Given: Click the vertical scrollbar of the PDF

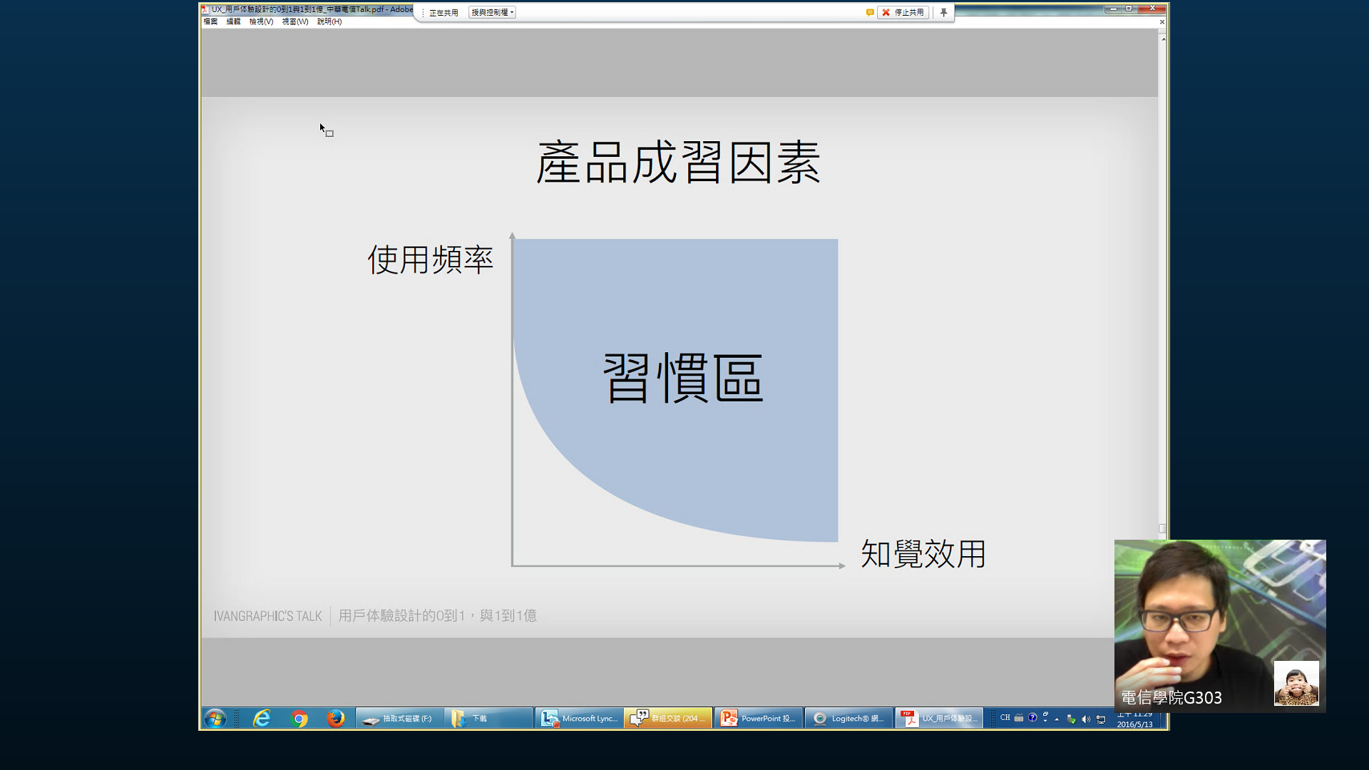Looking at the screenshot, I should 1162,528.
